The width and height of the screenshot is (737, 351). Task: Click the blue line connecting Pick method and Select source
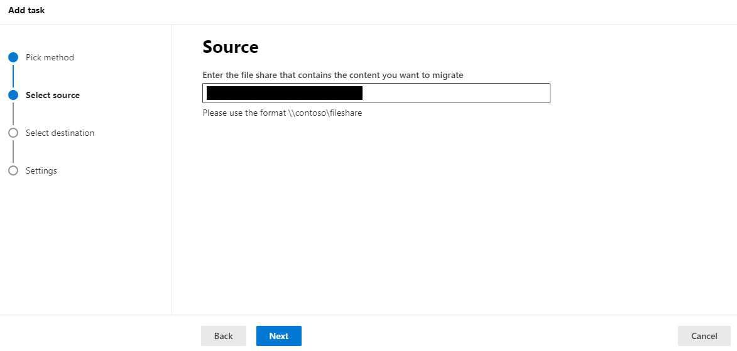point(13,76)
